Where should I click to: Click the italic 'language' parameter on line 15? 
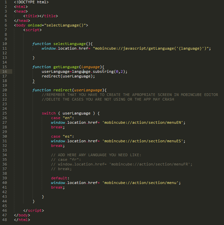[x=90, y=67]
